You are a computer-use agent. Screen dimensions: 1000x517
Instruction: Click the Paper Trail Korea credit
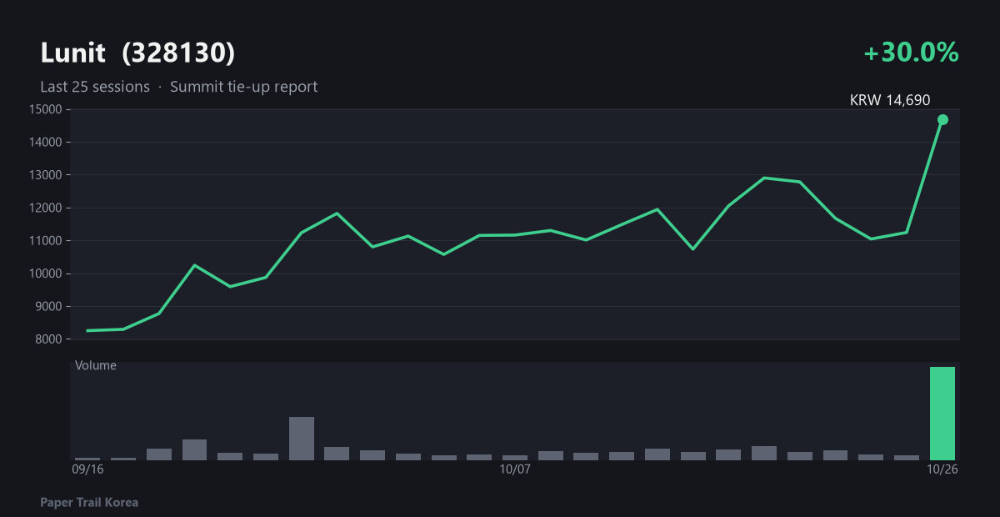89,502
